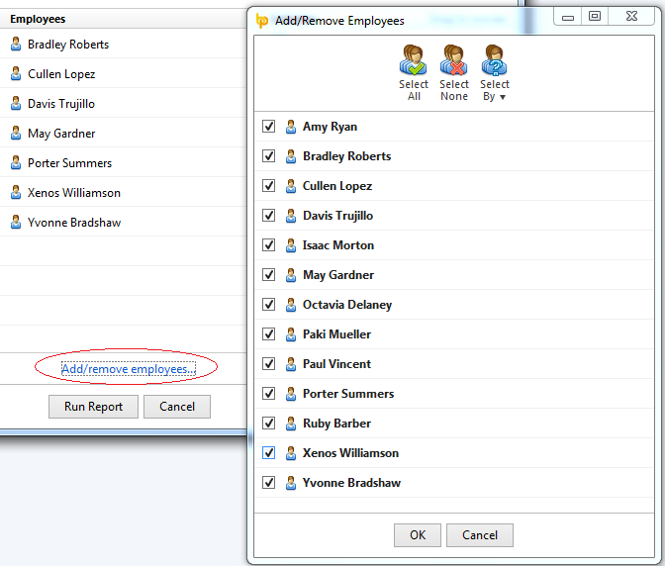
Task: Uncheck the Porter Summers checkbox
Action: tap(268, 394)
